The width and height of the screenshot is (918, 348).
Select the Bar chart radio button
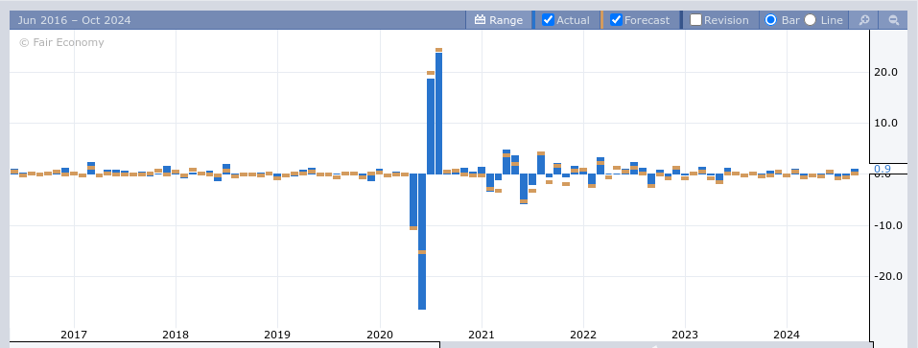click(770, 20)
